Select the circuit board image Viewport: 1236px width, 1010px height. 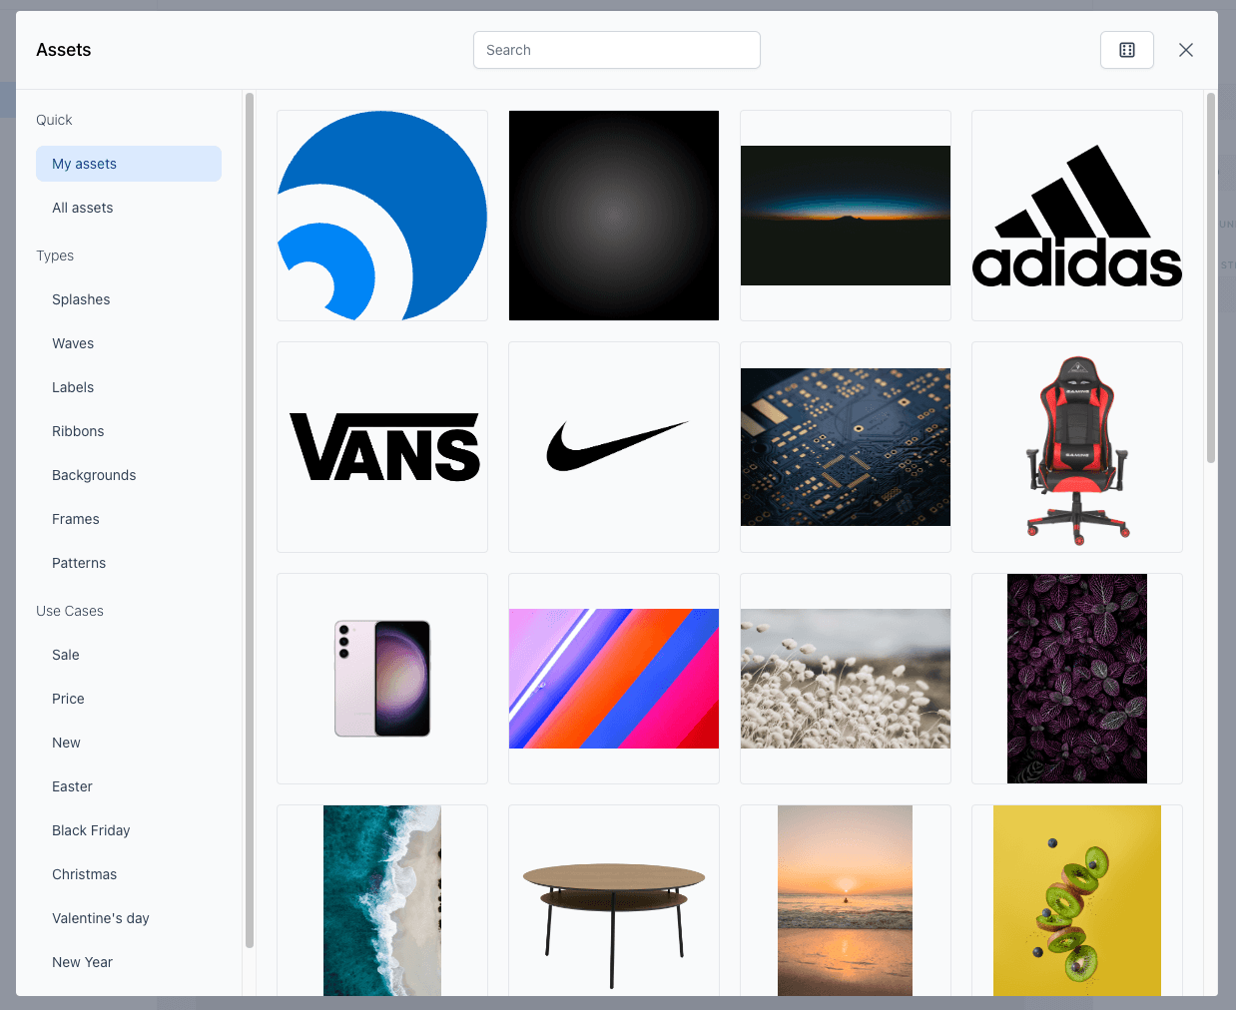pos(846,447)
